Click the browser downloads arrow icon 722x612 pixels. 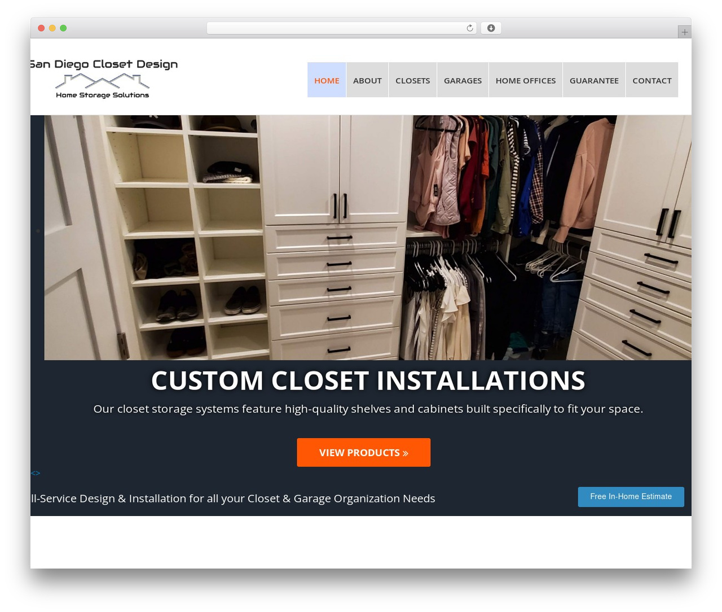[491, 28]
